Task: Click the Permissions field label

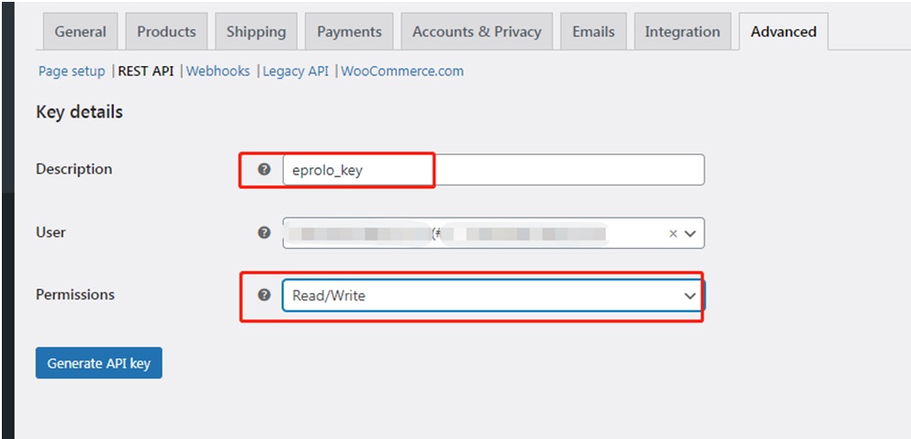Action: pyautogui.click(x=75, y=295)
